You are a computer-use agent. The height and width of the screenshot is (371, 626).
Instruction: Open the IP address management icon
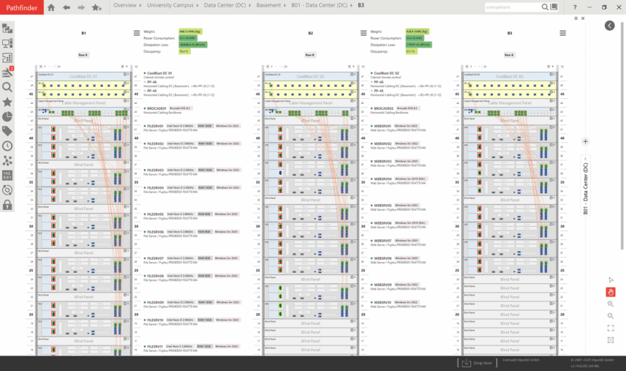[7, 175]
